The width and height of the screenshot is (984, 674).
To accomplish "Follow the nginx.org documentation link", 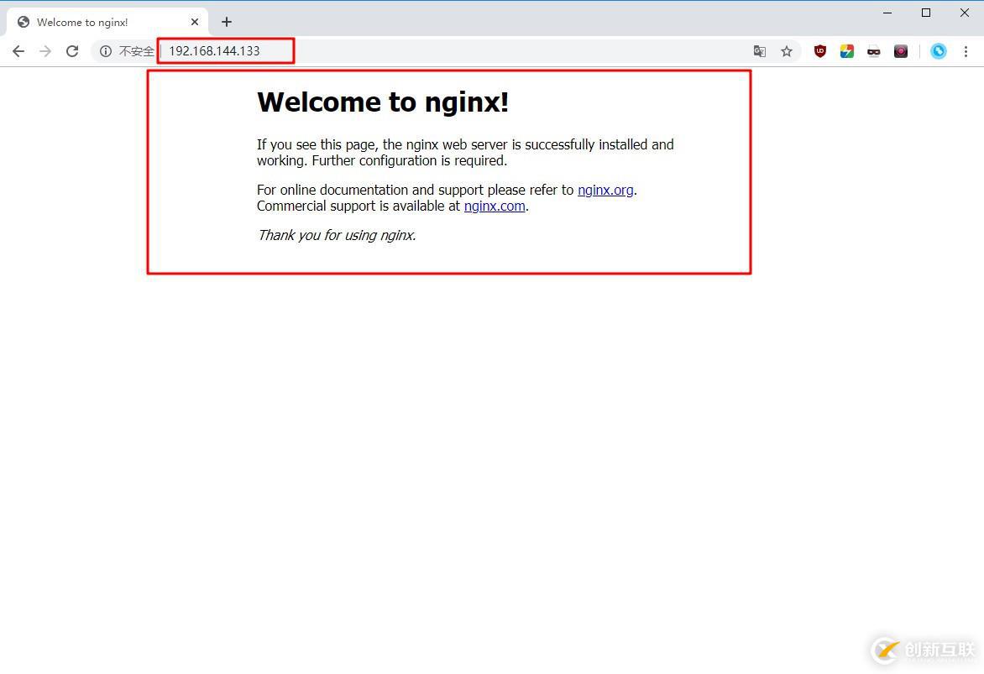I will point(605,191).
